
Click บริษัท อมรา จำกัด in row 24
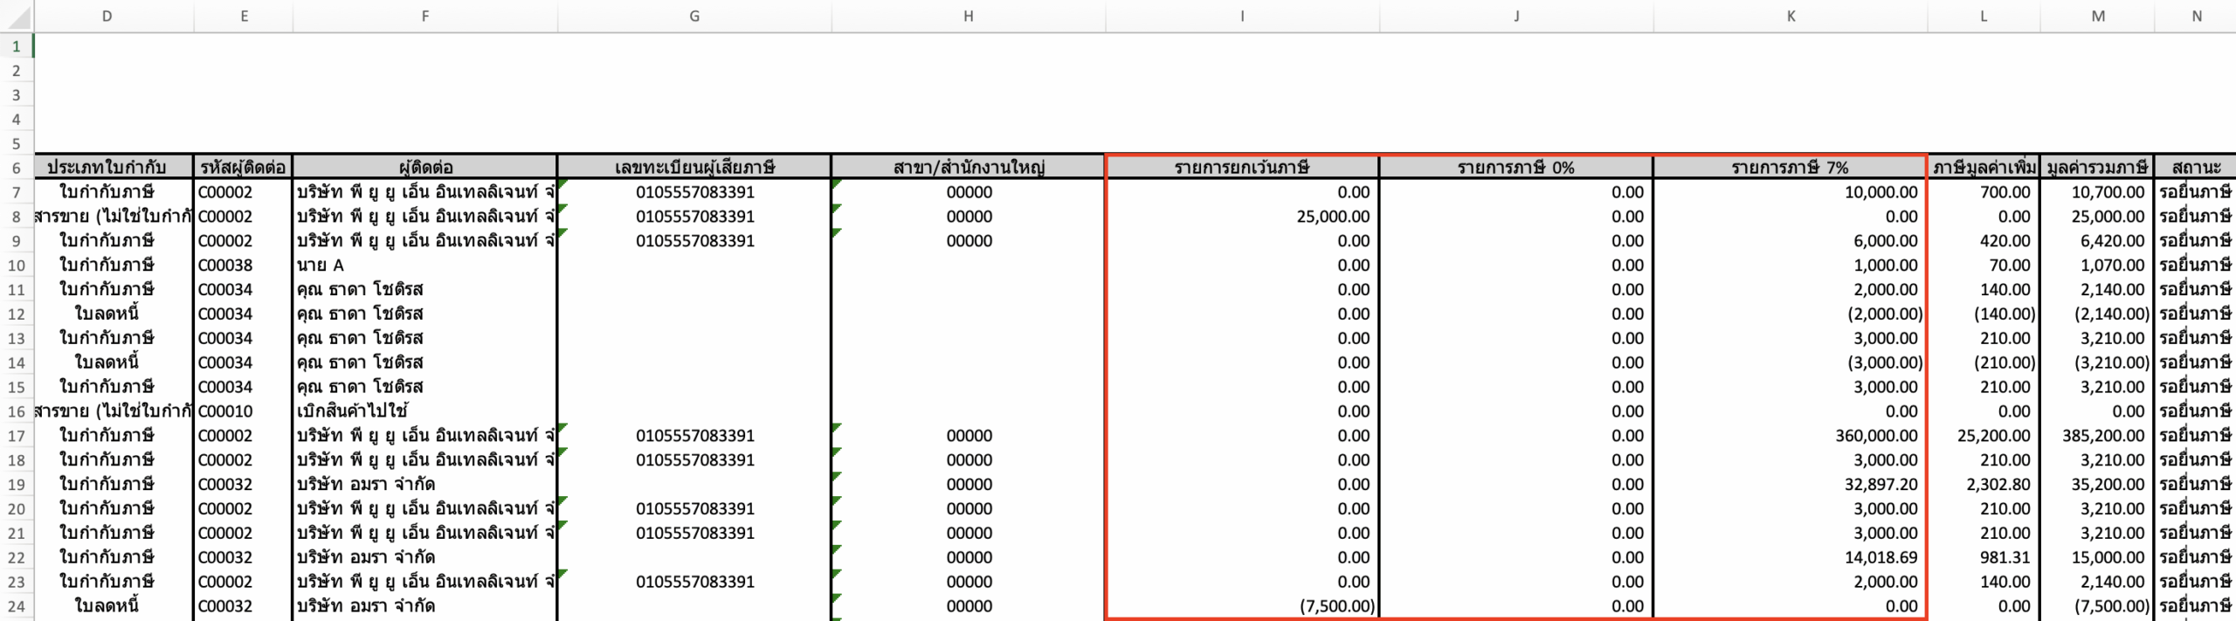click(x=425, y=606)
